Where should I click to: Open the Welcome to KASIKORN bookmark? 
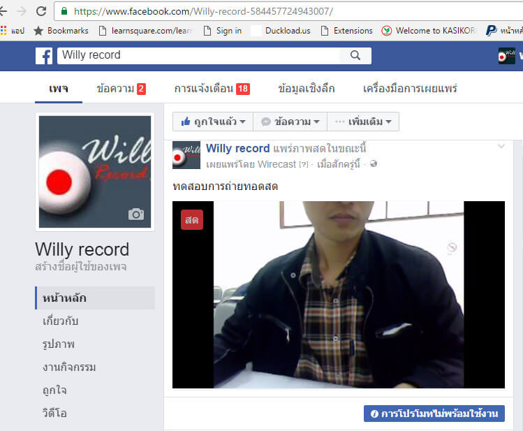pos(429,31)
